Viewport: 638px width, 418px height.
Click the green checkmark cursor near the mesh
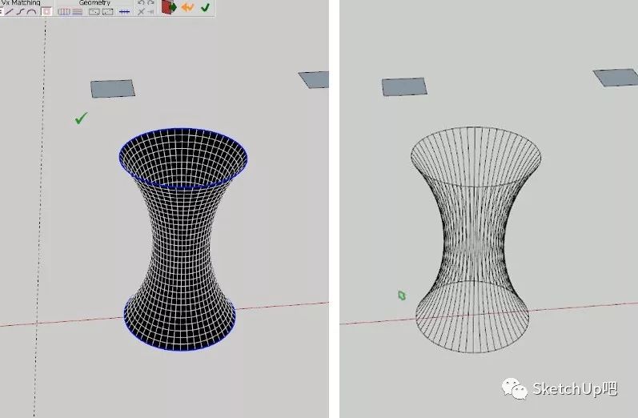click(81, 118)
